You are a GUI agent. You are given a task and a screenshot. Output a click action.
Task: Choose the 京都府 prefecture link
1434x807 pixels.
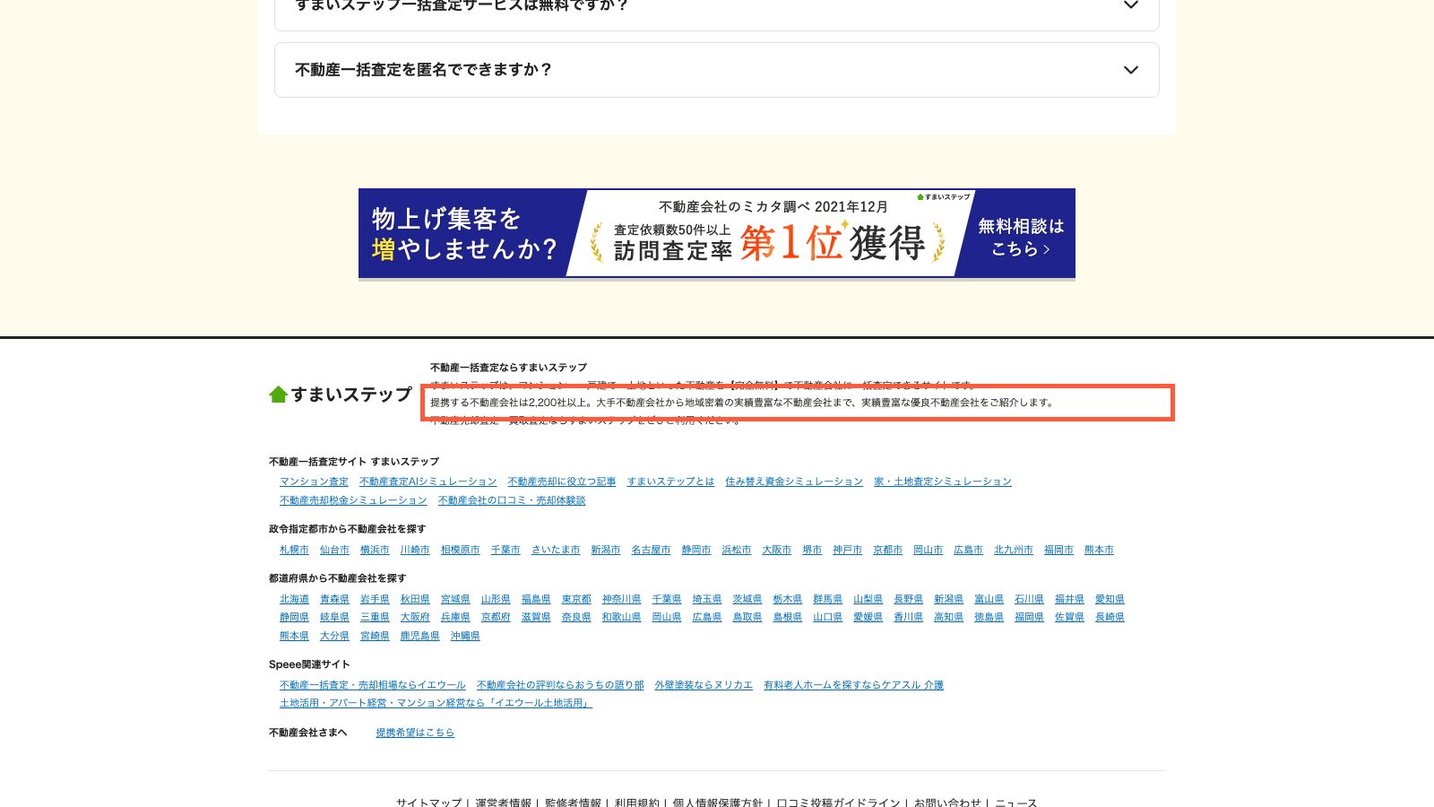pyautogui.click(x=496, y=617)
